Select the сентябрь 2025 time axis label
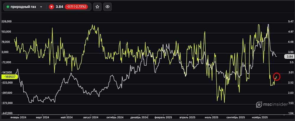Viewport: 295px width, 121px height. pos(236,117)
